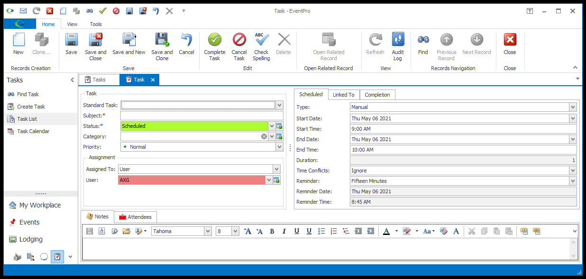
Task: Click Save and Clone in the ribbon
Action: (x=162, y=47)
